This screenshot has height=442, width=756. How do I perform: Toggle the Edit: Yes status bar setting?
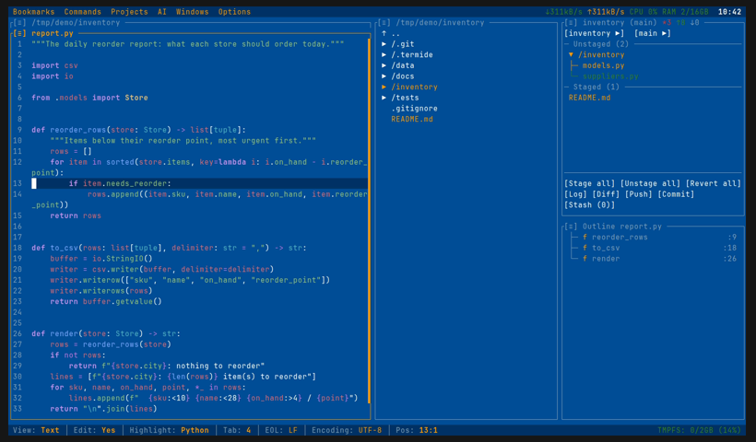(x=94, y=430)
